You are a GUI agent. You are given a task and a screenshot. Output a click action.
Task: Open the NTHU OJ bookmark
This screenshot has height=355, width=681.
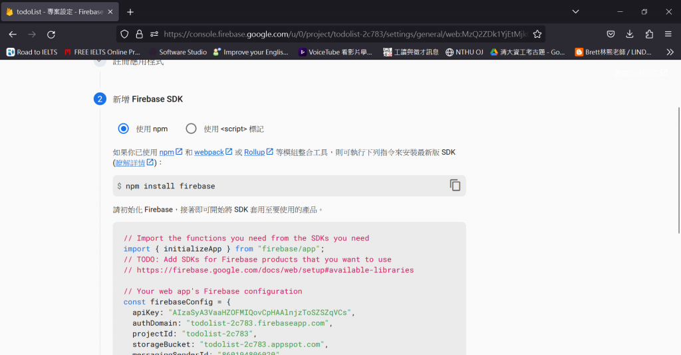click(464, 52)
